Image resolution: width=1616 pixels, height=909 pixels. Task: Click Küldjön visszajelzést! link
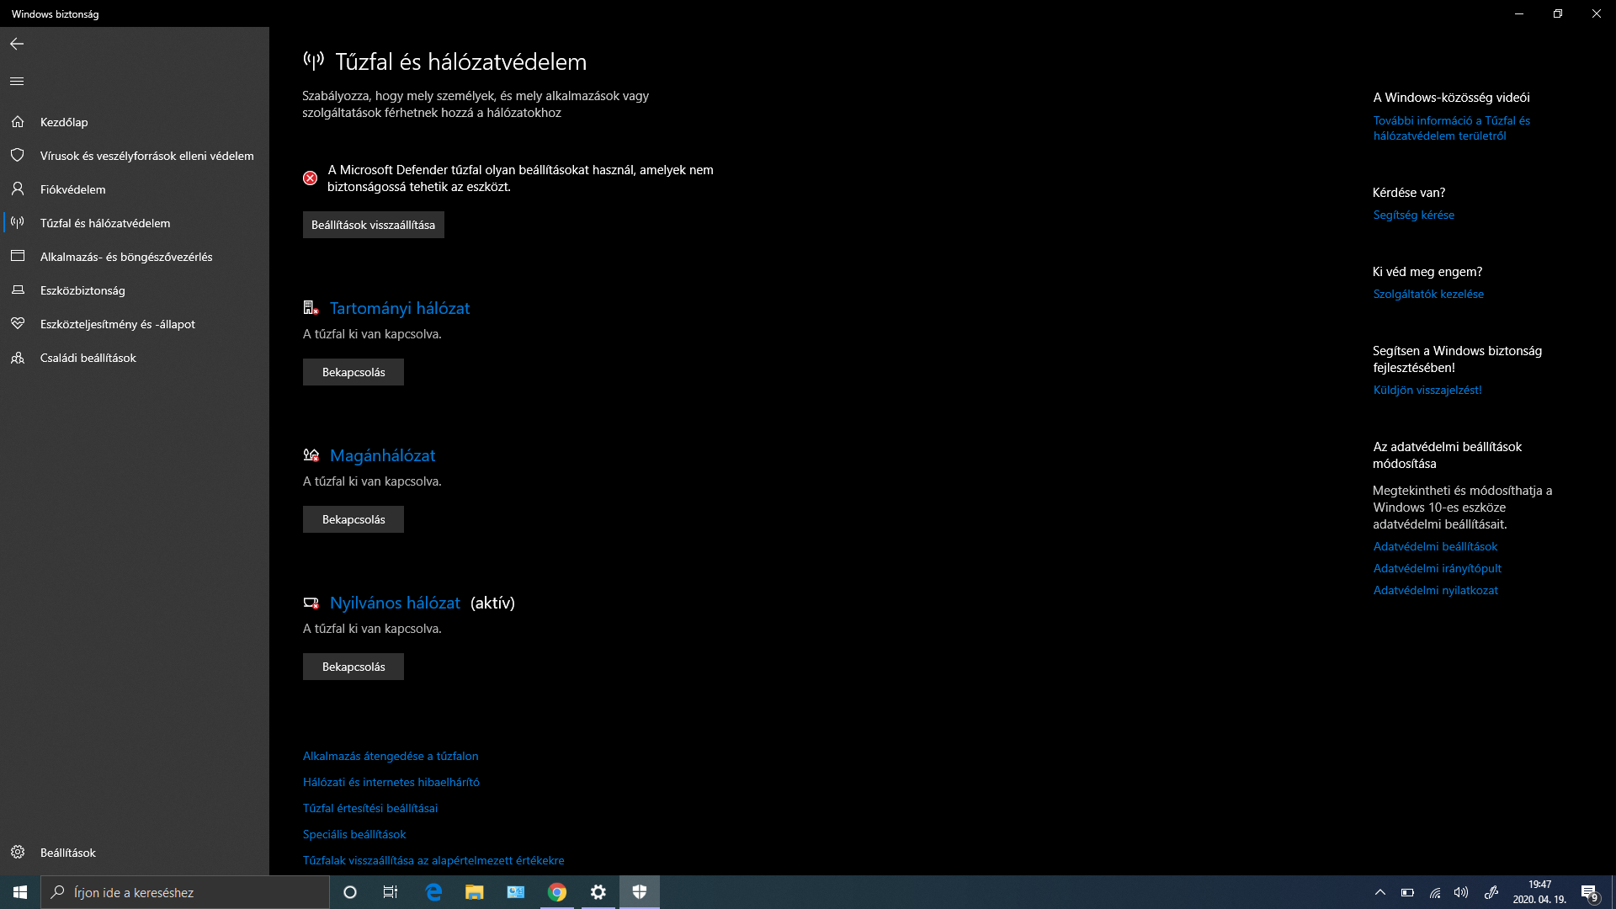(1427, 390)
